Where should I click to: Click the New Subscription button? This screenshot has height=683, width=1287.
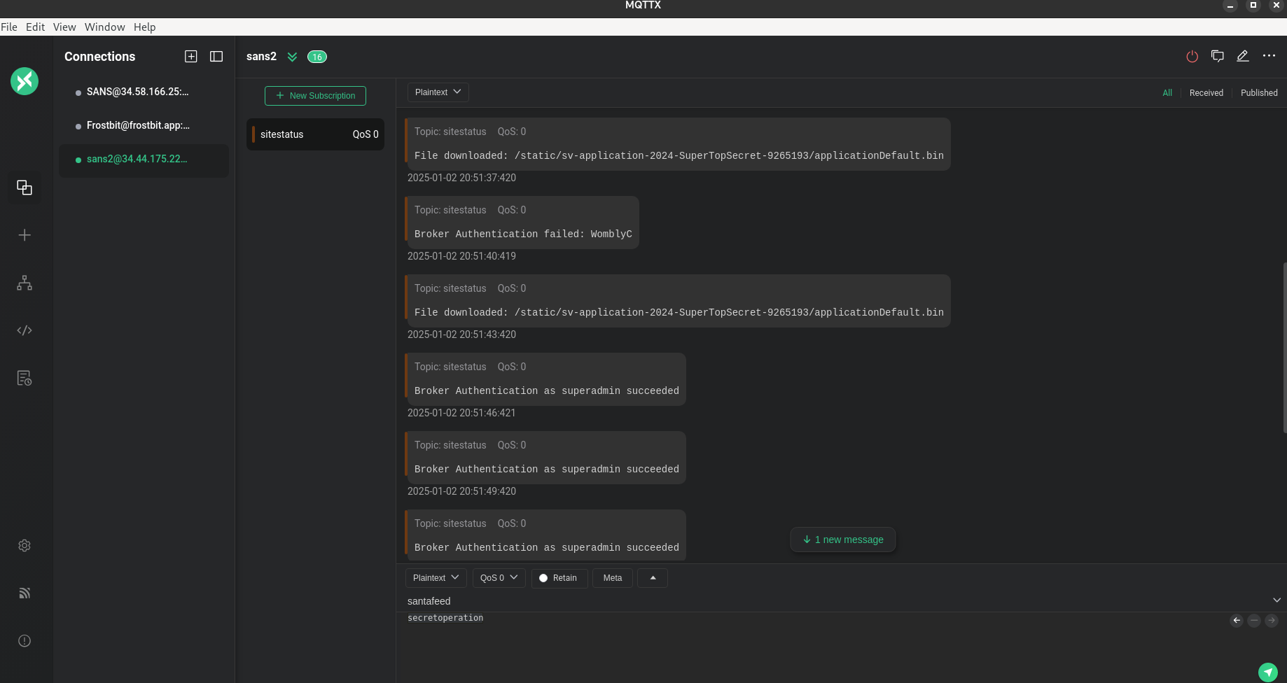pyautogui.click(x=315, y=96)
